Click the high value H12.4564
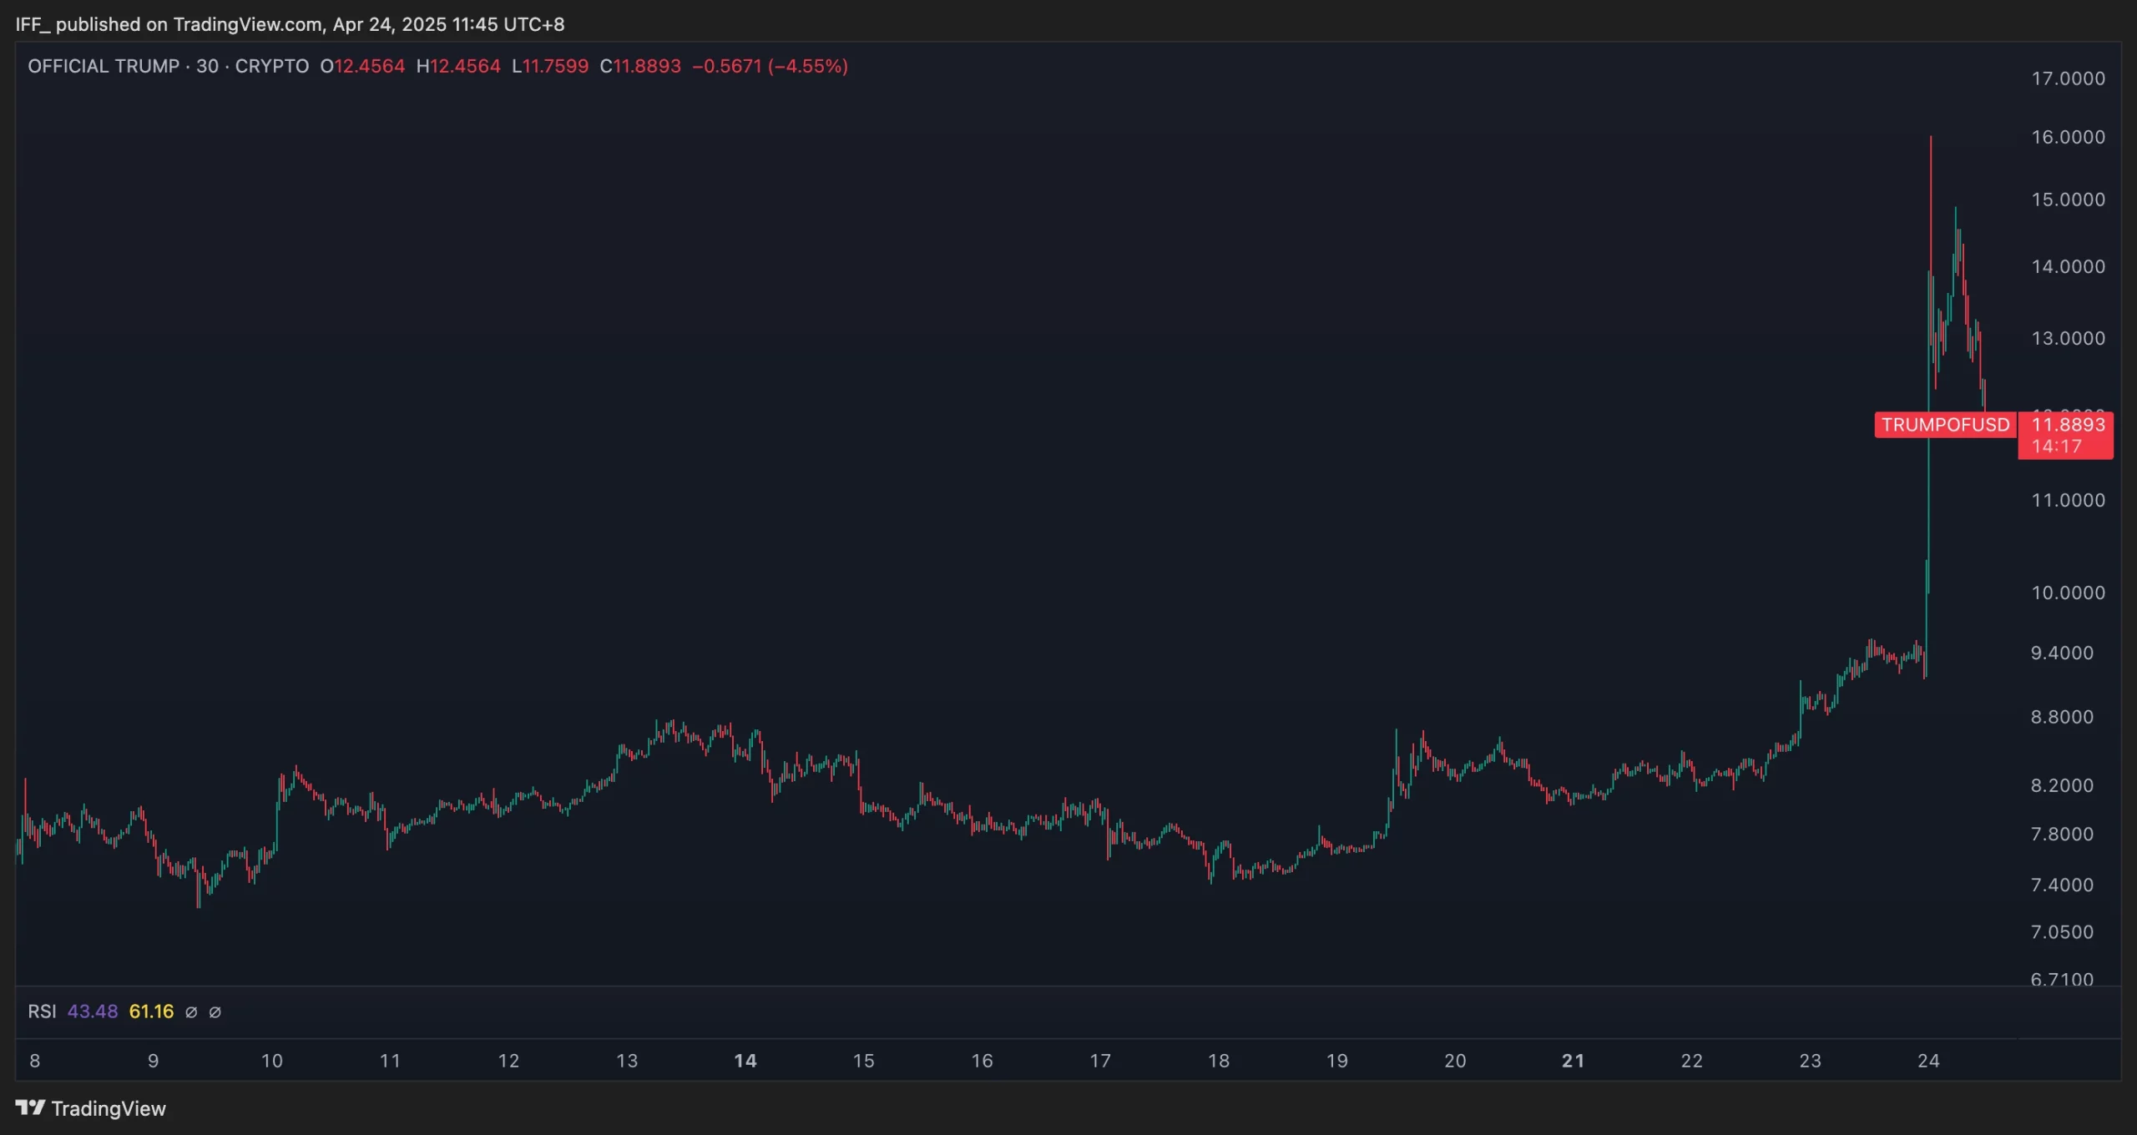The width and height of the screenshot is (2137, 1135). pos(458,66)
